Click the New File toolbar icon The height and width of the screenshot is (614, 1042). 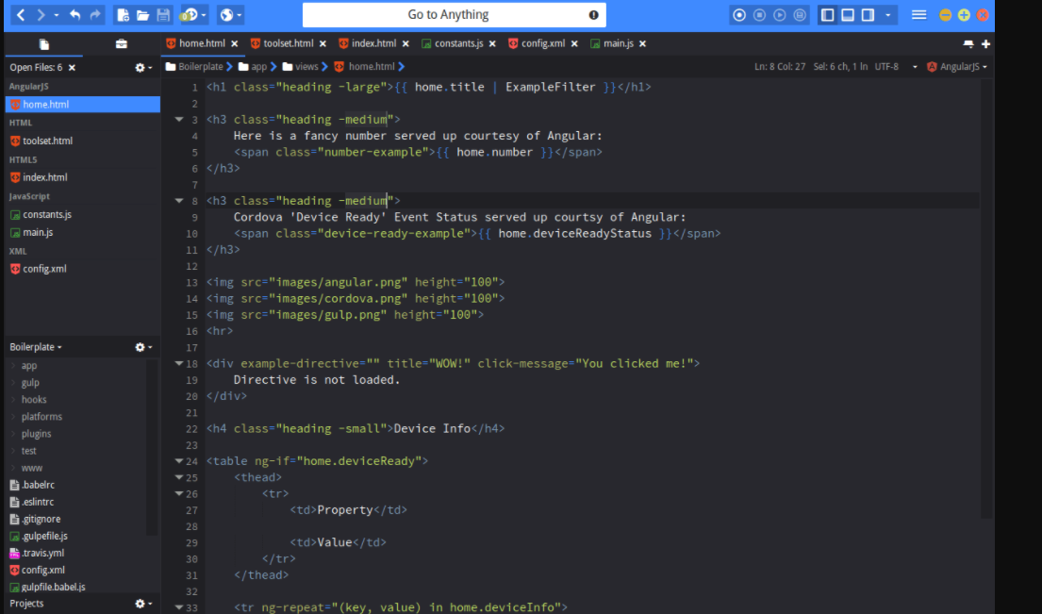124,15
